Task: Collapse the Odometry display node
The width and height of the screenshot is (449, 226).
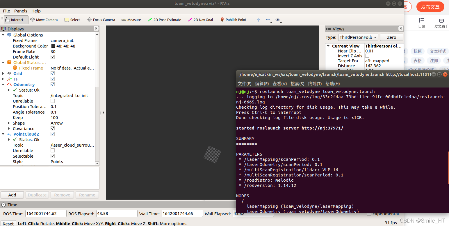Action: 3,84
